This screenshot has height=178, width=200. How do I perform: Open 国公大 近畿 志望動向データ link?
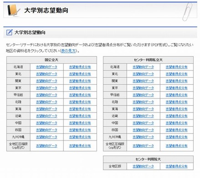(46, 116)
